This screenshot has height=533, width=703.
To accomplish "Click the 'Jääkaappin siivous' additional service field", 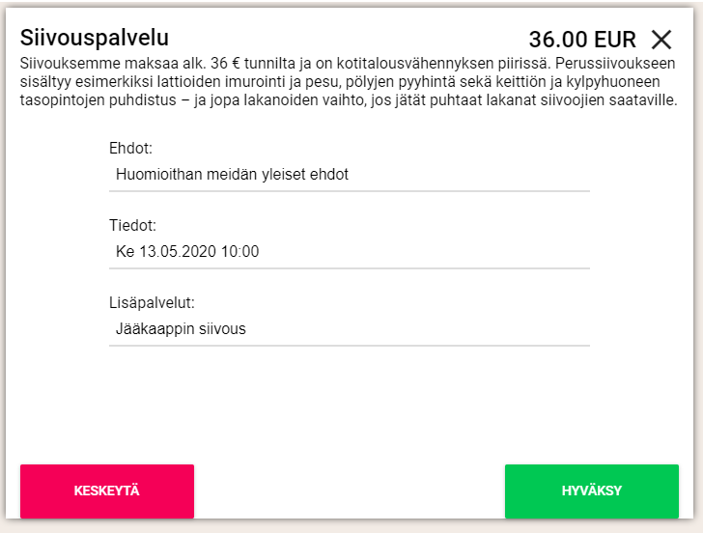I will [349, 329].
